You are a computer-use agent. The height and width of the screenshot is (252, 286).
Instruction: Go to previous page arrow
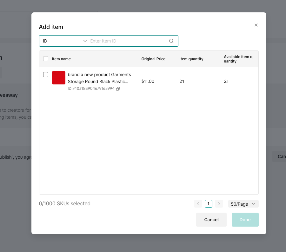(198, 204)
